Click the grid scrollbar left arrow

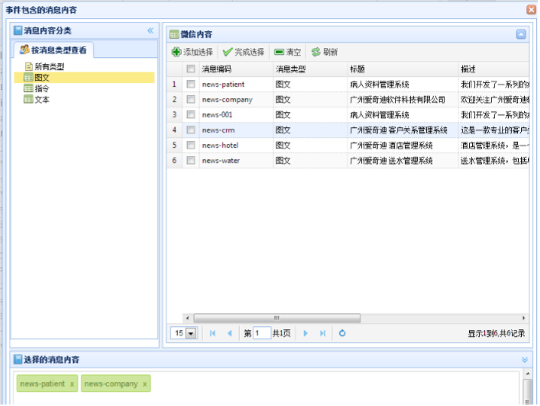click(x=187, y=318)
